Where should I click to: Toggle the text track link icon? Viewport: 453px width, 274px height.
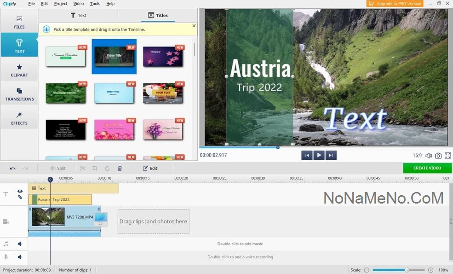tap(20, 197)
